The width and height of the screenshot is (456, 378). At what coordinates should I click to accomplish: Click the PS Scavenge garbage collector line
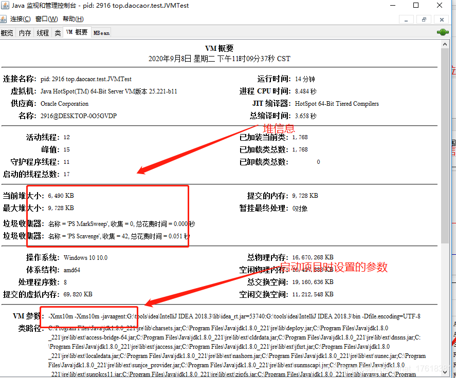(119, 236)
